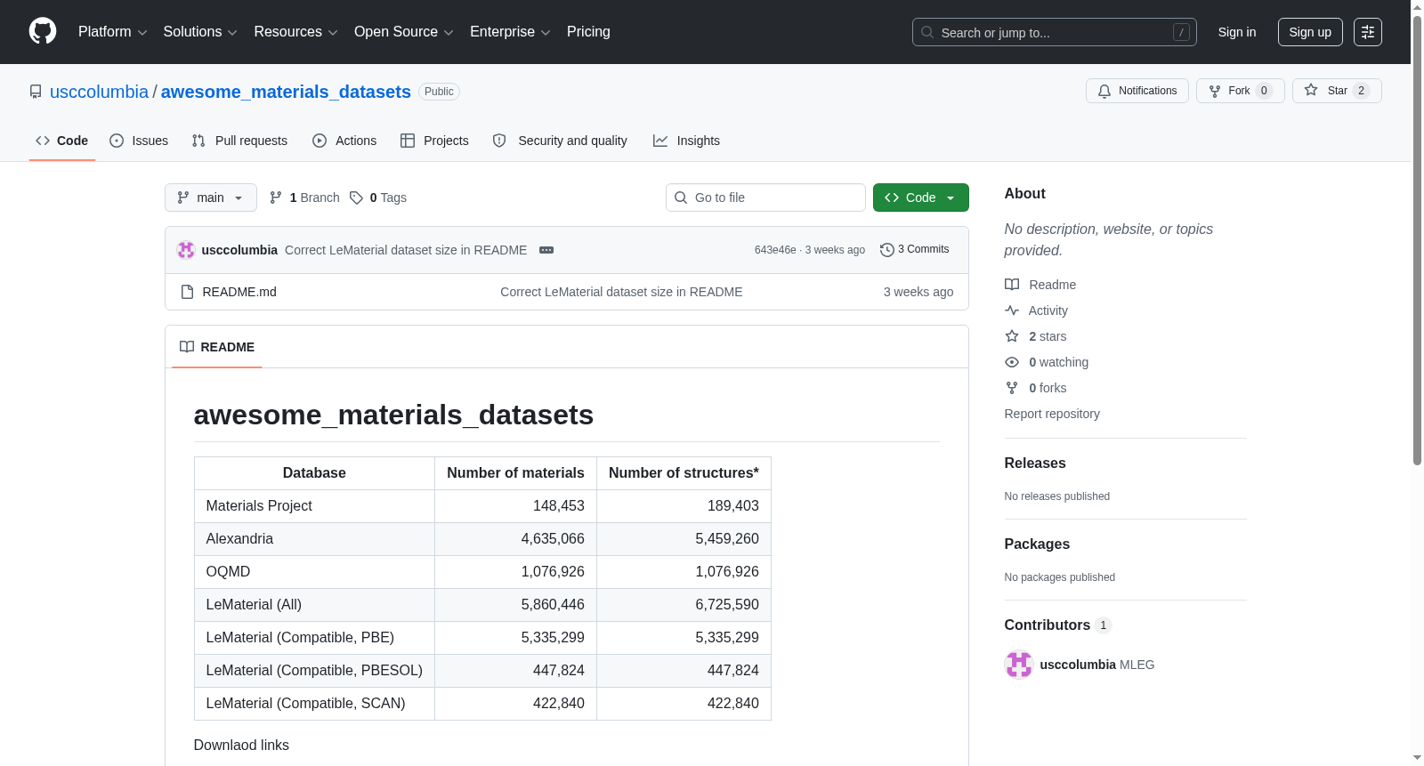This screenshot has width=1424, height=766.
Task: Click the book icon beside Readme in About
Action: [x=1012, y=285]
